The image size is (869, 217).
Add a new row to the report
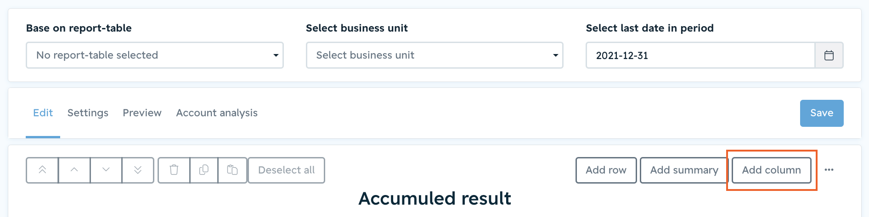pyautogui.click(x=606, y=170)
